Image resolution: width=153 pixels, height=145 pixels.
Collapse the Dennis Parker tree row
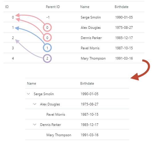click(35, 125)
